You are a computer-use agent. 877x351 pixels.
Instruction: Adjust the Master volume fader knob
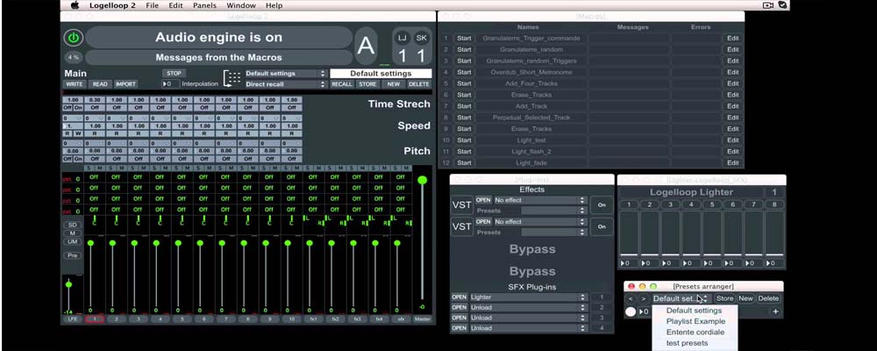pyautogui.click(x=423, y=180)
